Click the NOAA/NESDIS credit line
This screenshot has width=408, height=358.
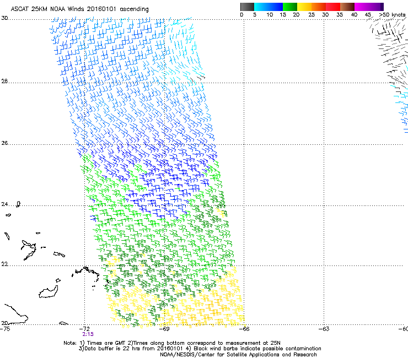click(x=238, y=355)
